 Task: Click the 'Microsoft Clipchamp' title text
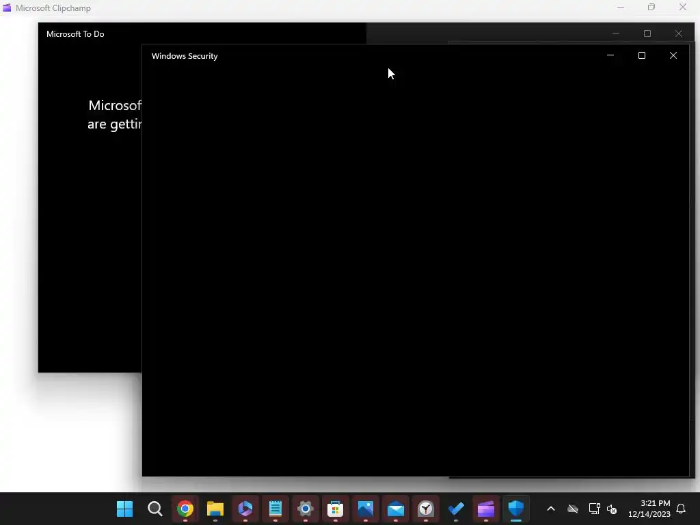tap(53, 8)
